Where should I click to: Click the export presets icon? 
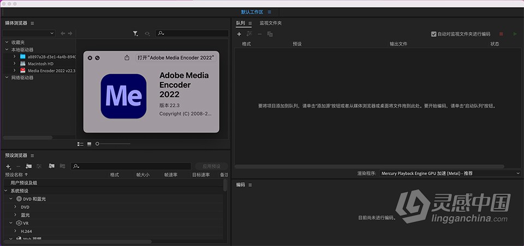point(62,166)
